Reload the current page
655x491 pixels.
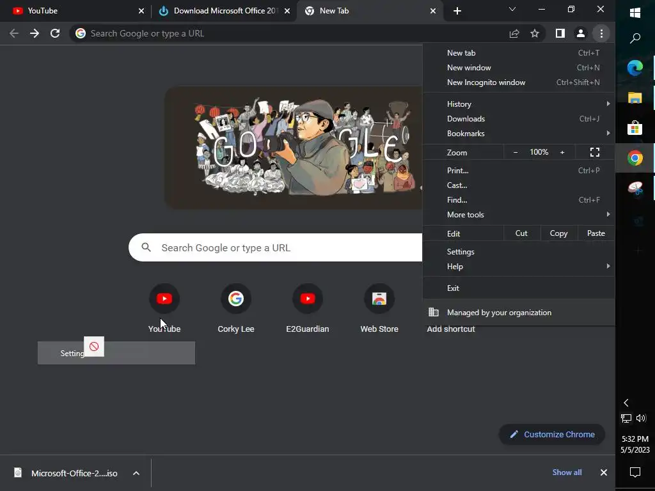coord(55,33)
